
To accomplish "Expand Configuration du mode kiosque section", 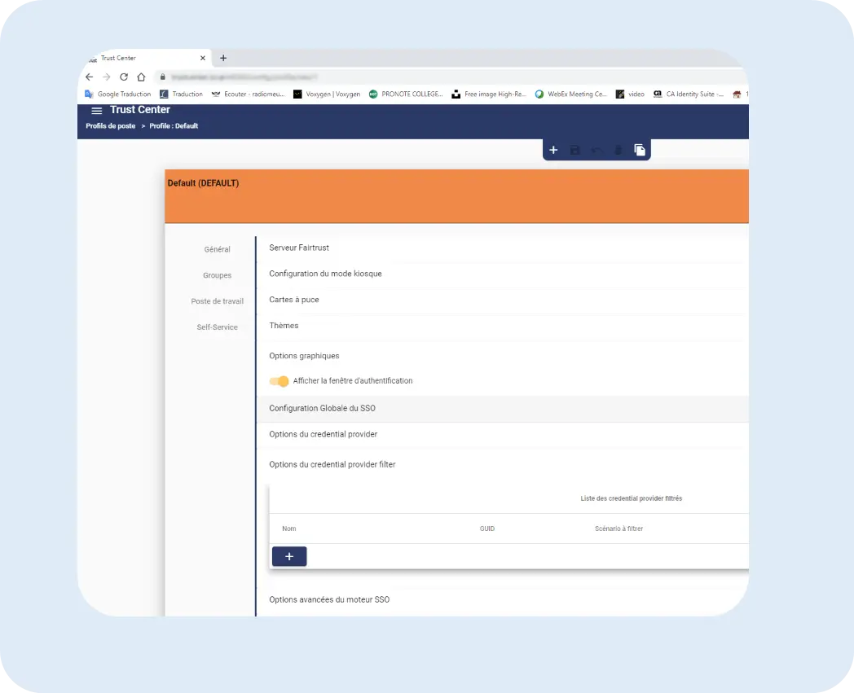I will pyautogui.click(x=325, y=274).
